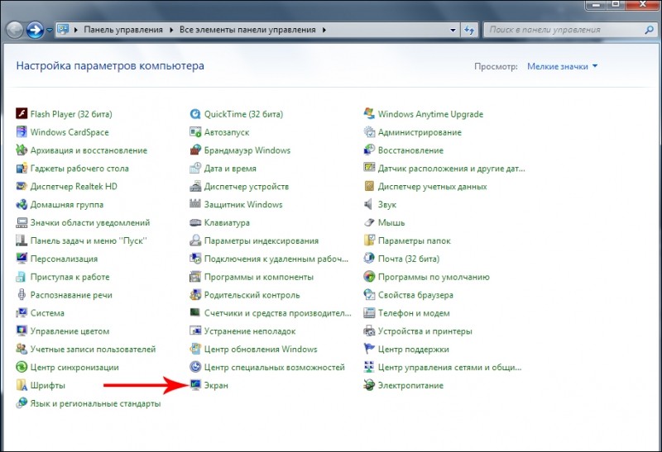Click the Звук speaker icon

pos(369,204)
